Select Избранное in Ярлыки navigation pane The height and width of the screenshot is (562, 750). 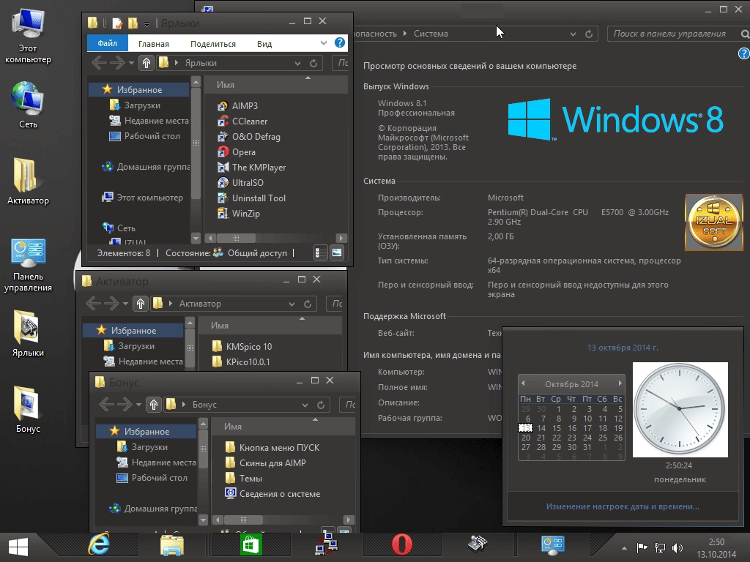138,89
